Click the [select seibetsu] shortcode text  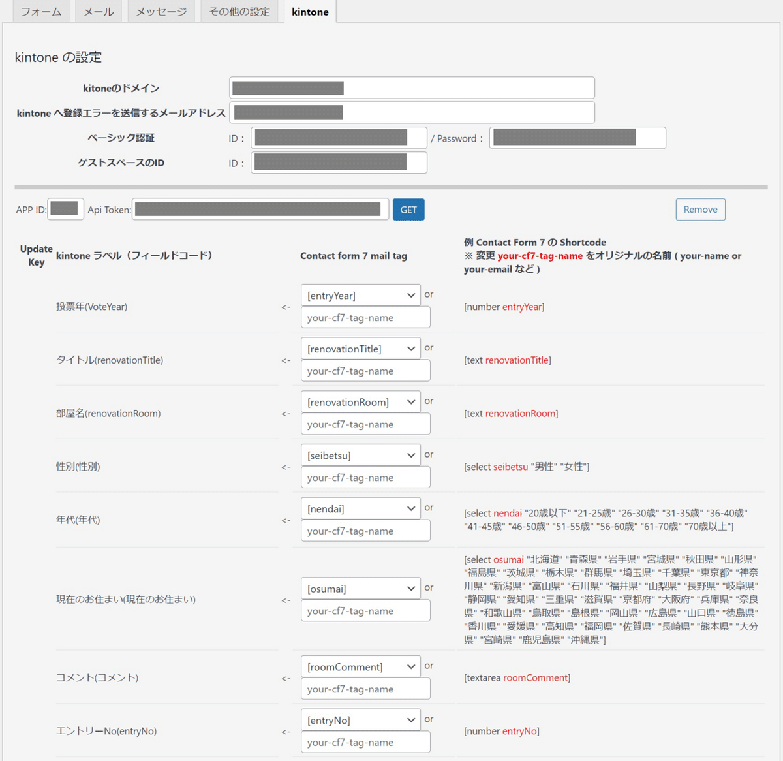point(527,467)
